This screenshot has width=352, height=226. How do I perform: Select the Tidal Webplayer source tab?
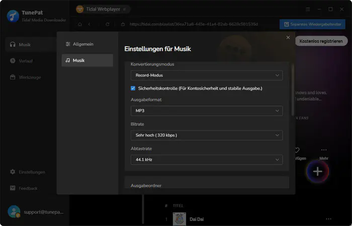click(x=103, y=9)
